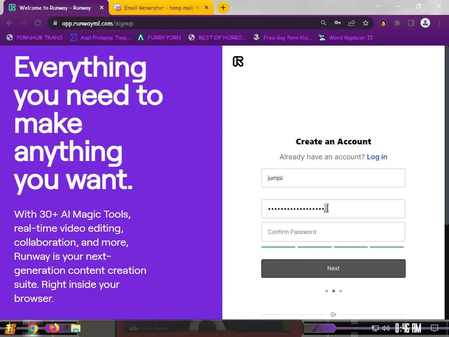449x337 pixels.
Task: Close the Welcome to Runway tab
Action: [102, 8]
